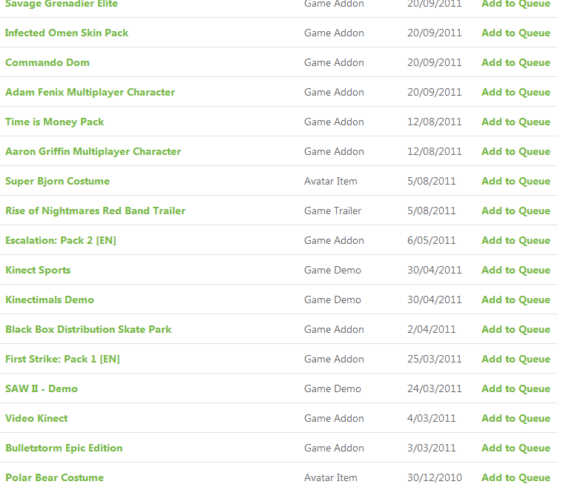The height and width of the screenshot is (490, 569).
Task: Add Bulletstorm Epic Edition to queue
Action: (516, 448)
